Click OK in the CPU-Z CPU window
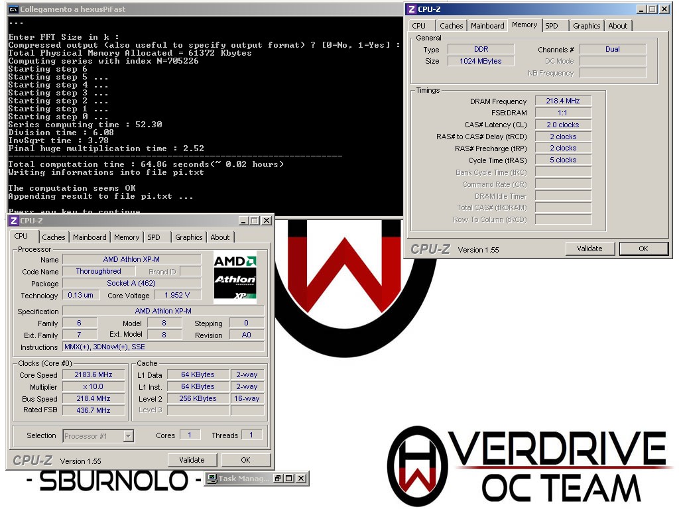Viewport: 679px width, 509px height. coord(245,460)
